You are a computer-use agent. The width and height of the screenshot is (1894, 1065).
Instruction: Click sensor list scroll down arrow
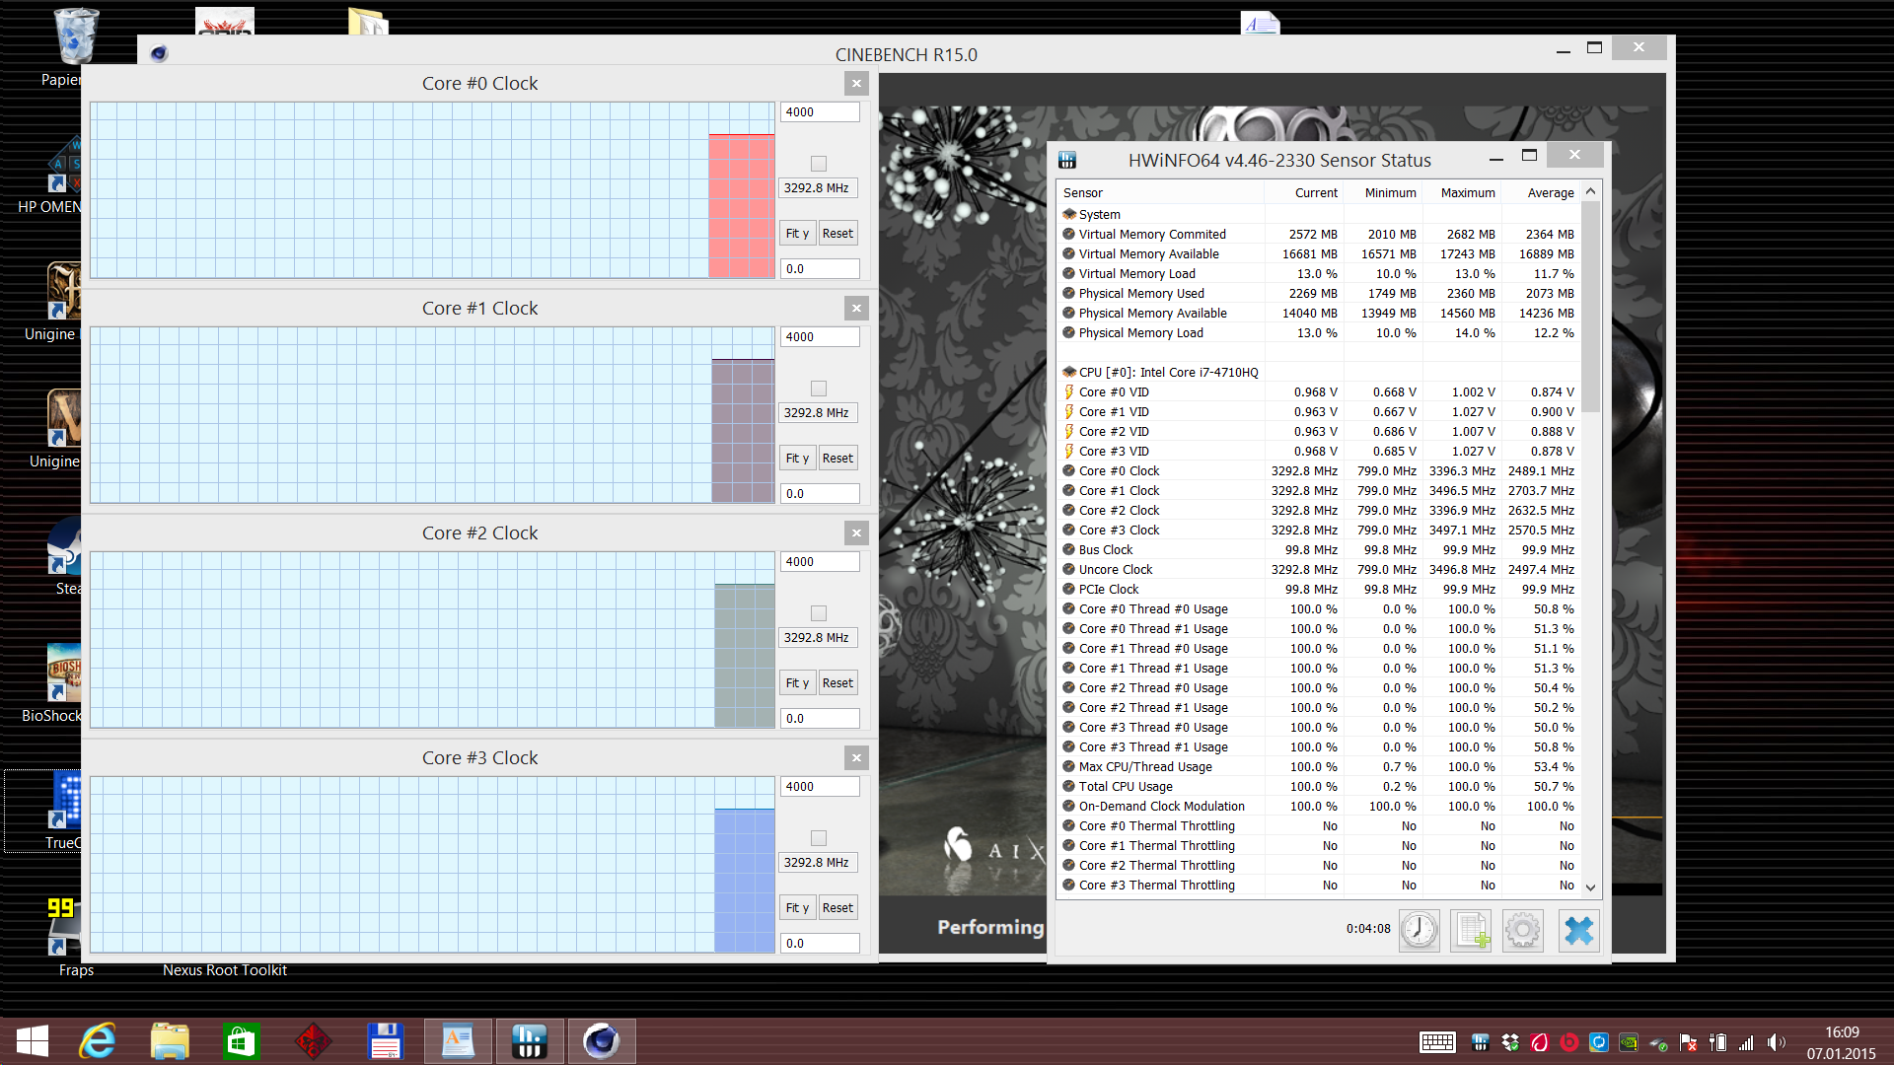click(1590, 887)
